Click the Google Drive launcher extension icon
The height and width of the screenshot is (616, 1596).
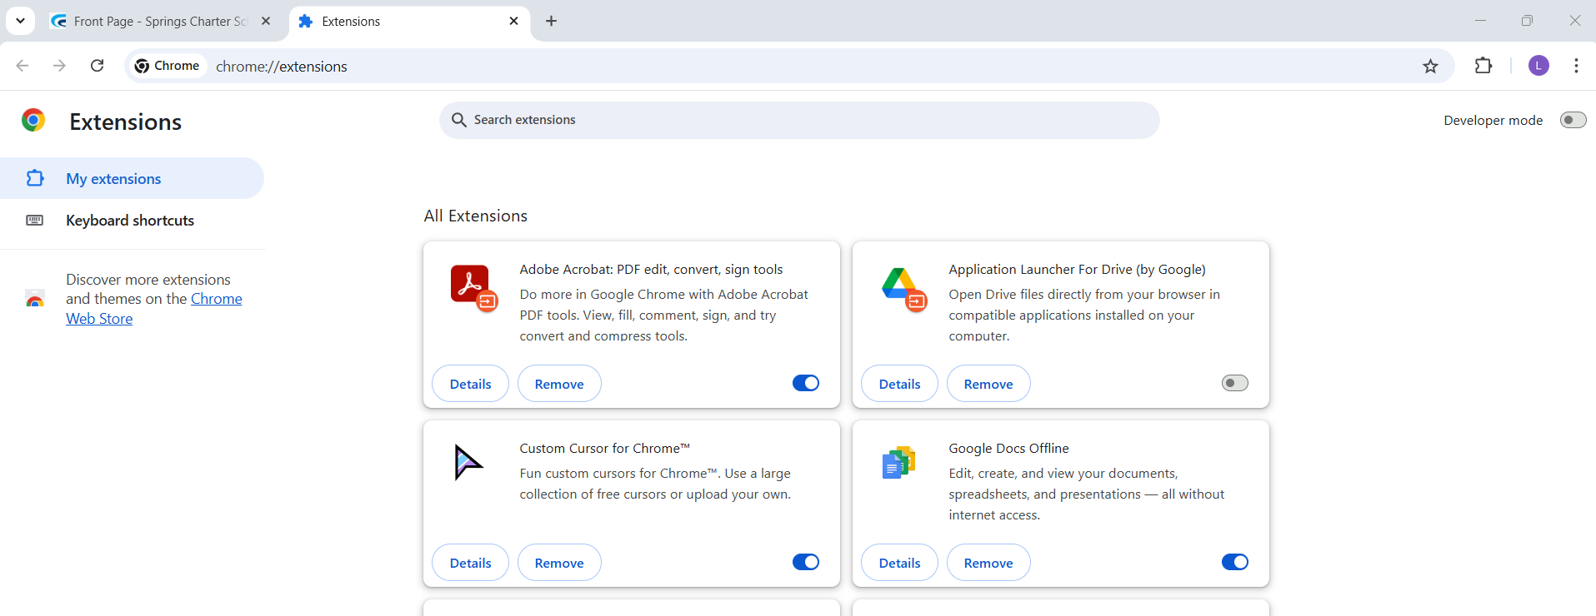901,286
